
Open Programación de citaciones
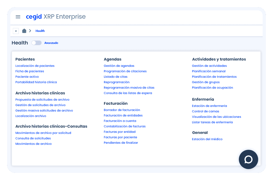pyautogui.click(x=125, y=71)
